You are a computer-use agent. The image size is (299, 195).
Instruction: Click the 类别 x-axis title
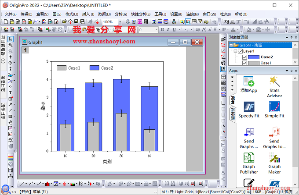pos(107,162)
